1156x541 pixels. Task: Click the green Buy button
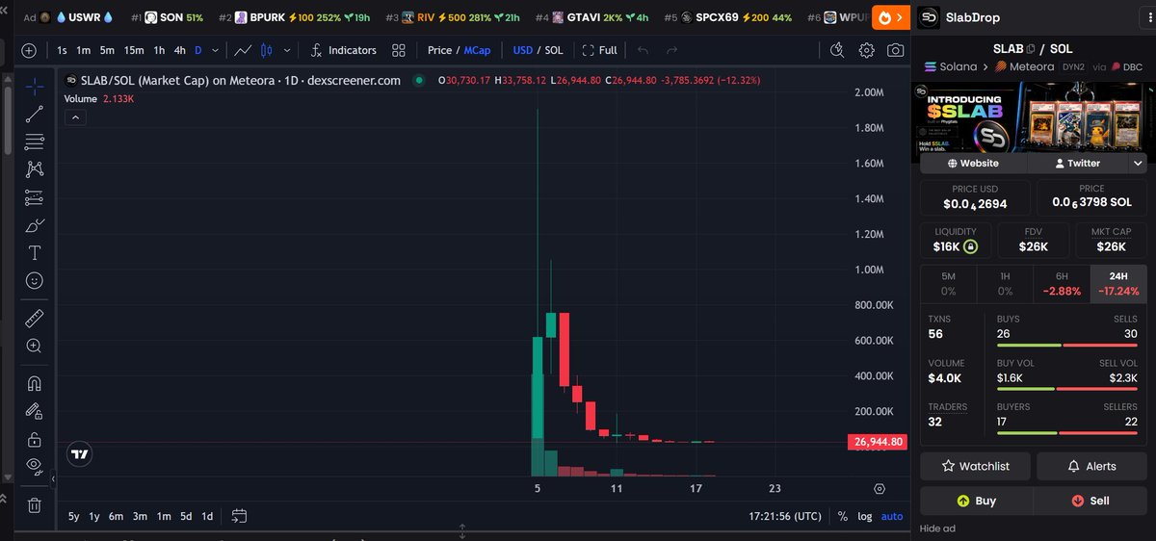(x=976, y=501)
